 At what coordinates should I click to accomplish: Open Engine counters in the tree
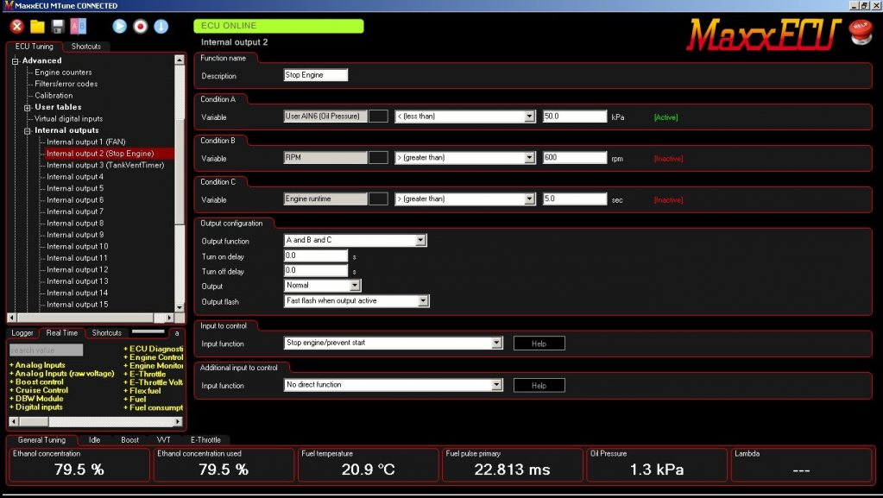tap(63, 72)
